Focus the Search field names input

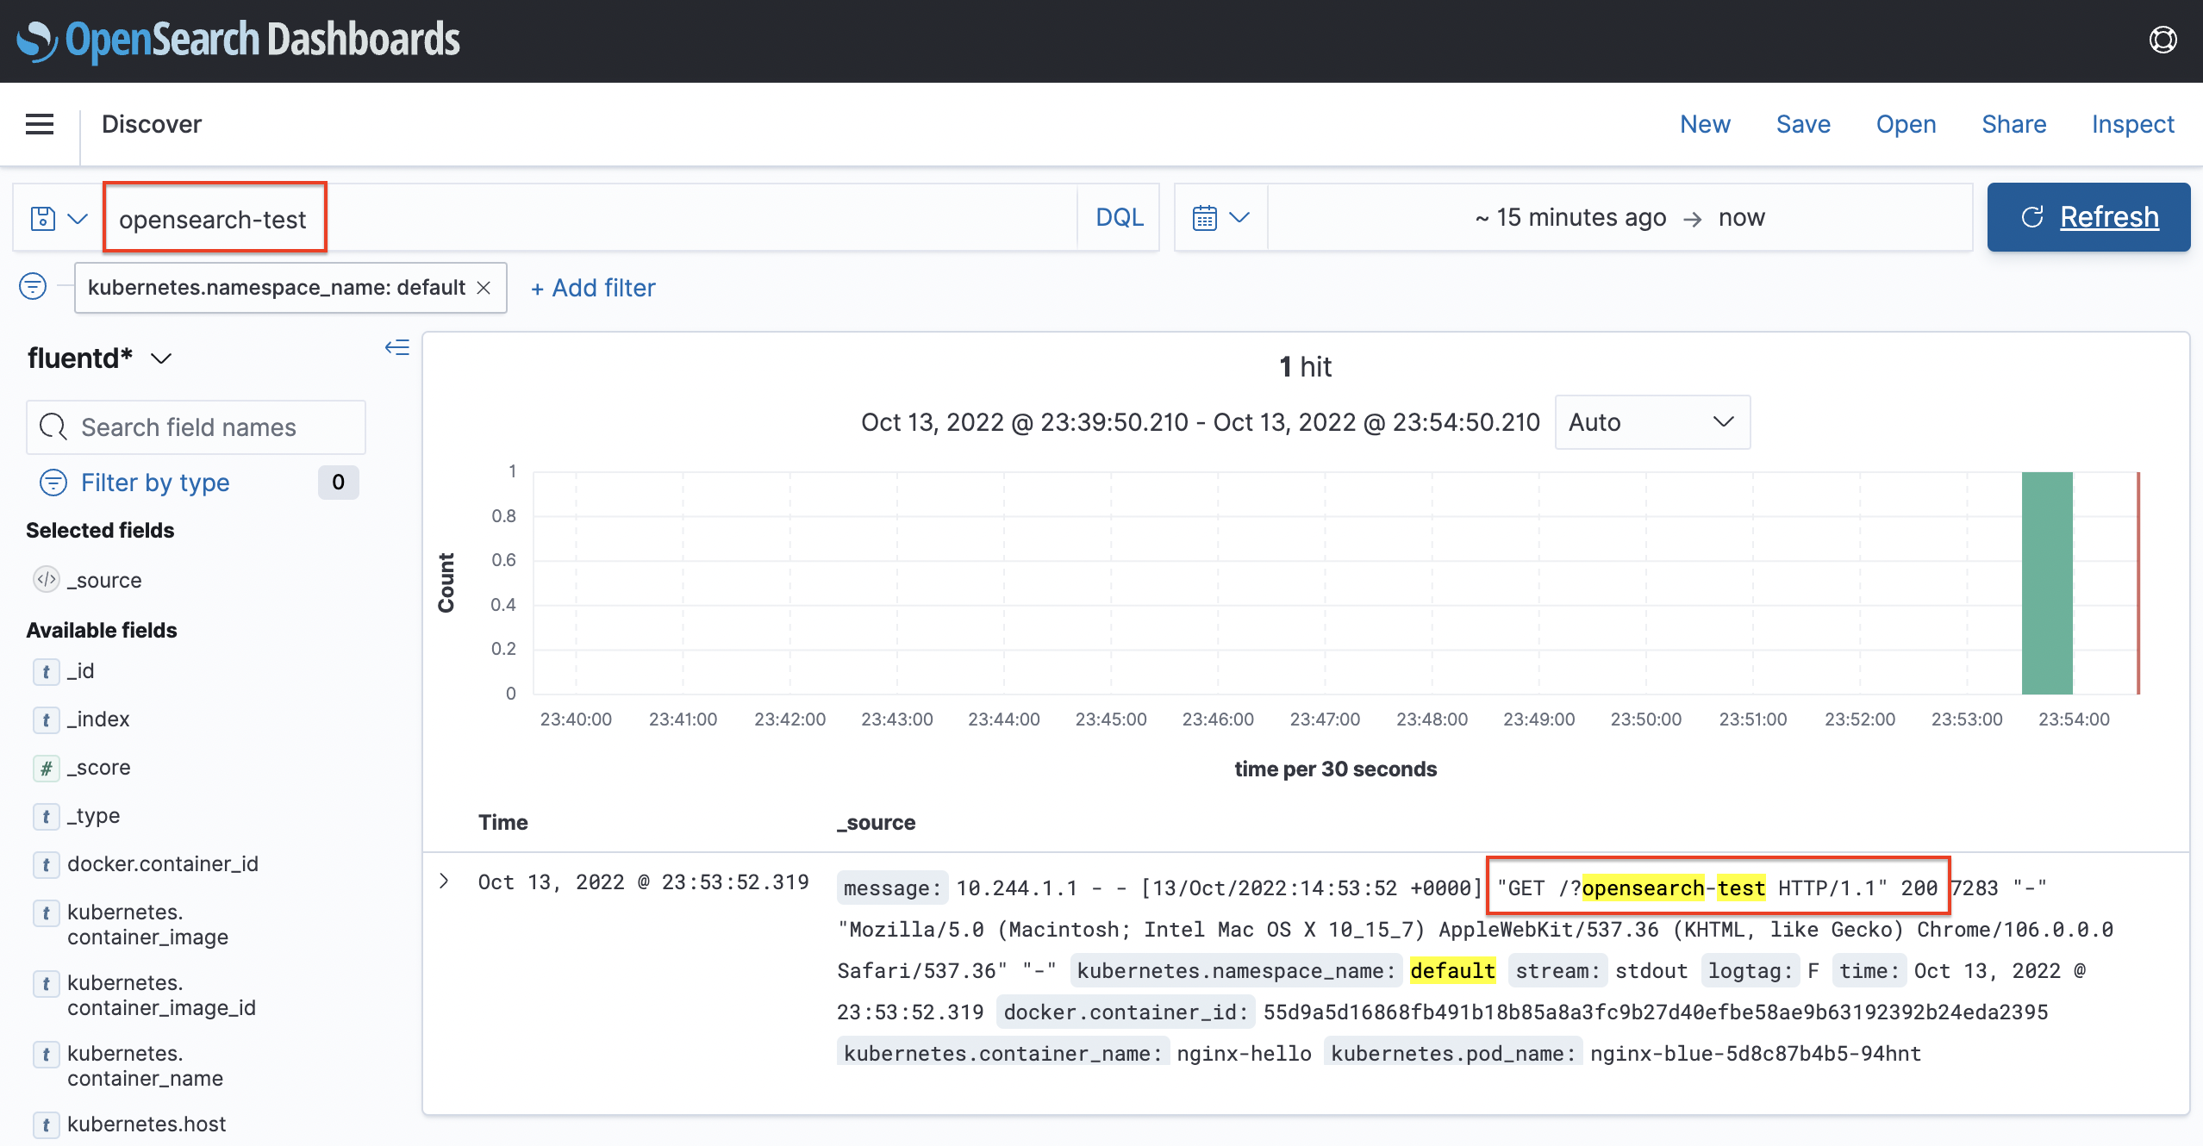coord(196,427)
